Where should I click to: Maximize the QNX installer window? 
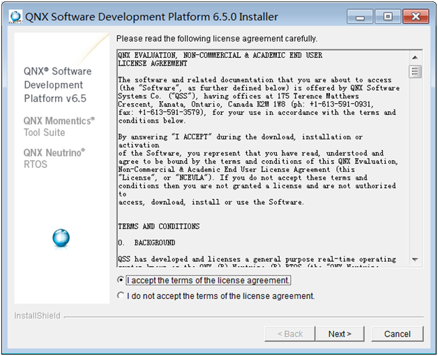(388, 17)
